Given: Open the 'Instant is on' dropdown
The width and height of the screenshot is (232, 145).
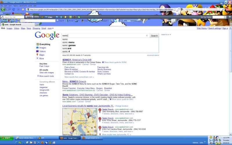Looking at the screenshot, I should (x=166, y=35).
